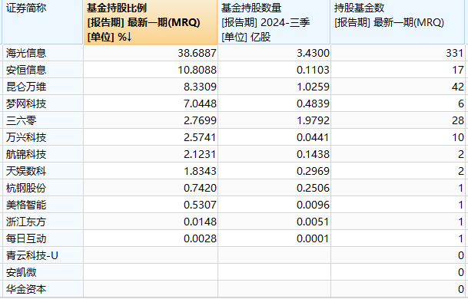This screenshot has width=468, height=299.
Task: Click the 10 fund count cell
Action: (398, 137)
